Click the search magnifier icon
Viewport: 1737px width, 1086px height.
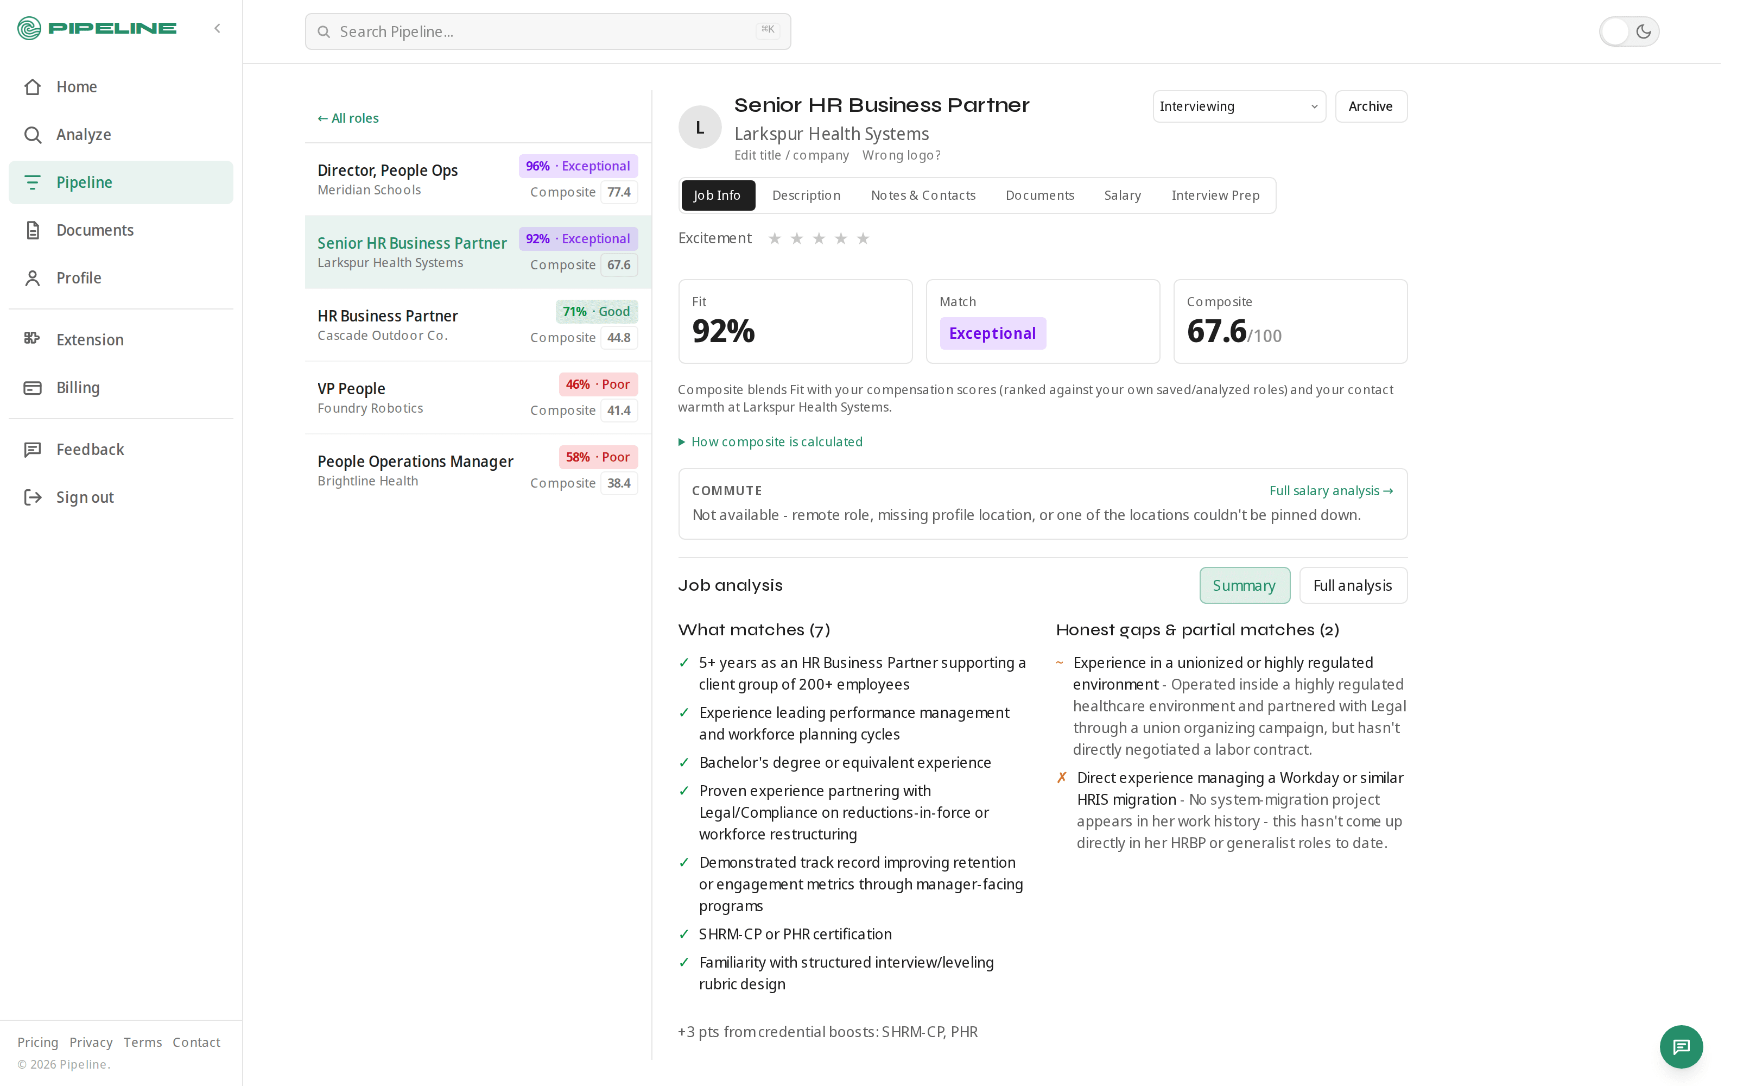point(324,31)
